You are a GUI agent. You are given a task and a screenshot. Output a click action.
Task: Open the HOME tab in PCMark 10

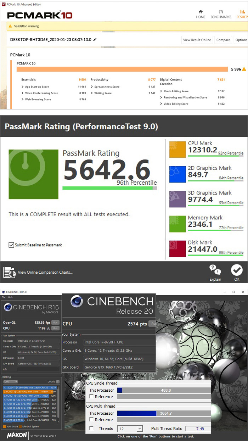tap(201, 14)
